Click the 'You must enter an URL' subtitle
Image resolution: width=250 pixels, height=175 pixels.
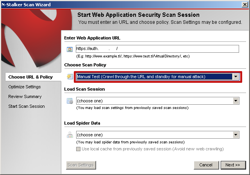(x=160, y=22)
